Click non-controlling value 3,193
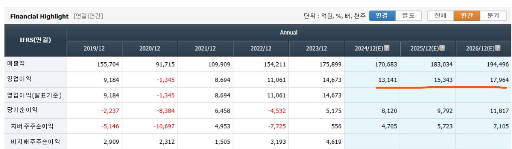Viewport: 512px width, 149px height. pos(278,142)
